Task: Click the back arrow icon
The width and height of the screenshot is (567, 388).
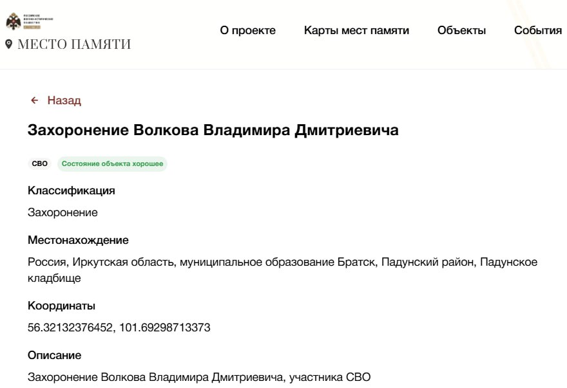Action: pos(35,100)
